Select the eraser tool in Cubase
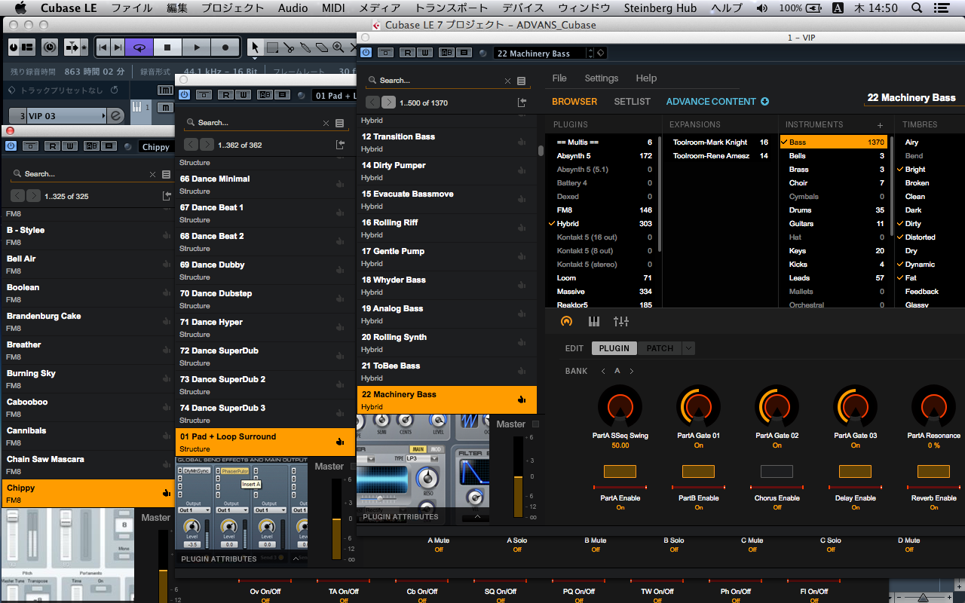This screenshot has height=603, width=965. pos(322,47)
